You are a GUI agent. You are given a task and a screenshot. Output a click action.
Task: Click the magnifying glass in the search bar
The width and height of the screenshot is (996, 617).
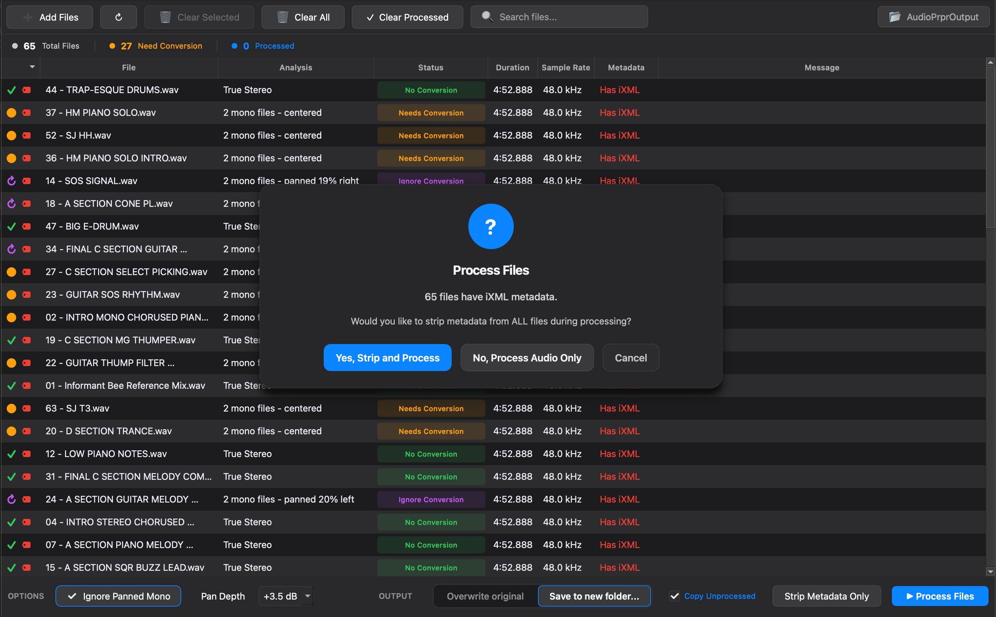487,17
